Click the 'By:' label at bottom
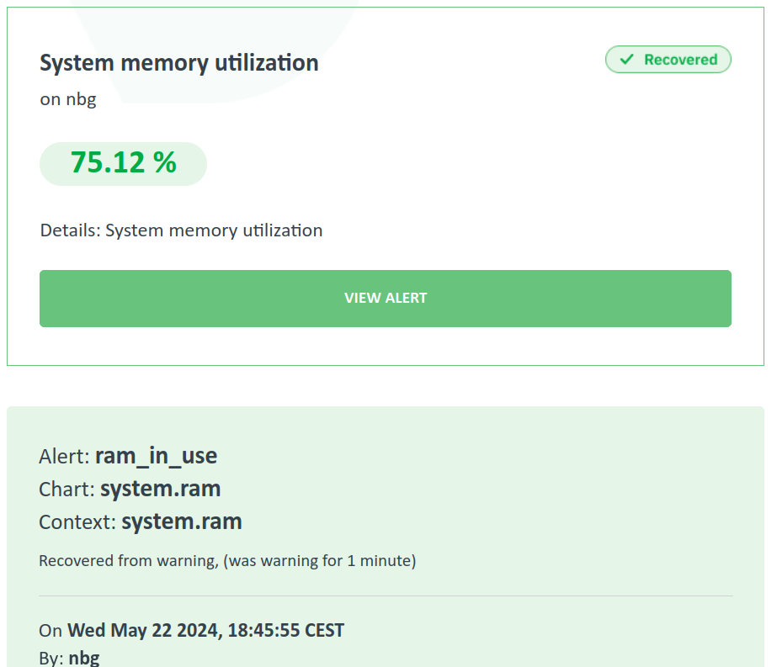This screenshot has height=667, width=777. tap(51, 658)
